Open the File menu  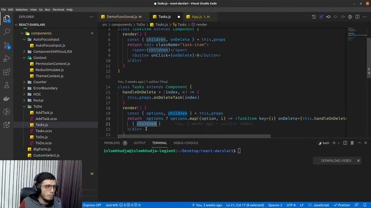pyautogui.click(x=3, y=10)
